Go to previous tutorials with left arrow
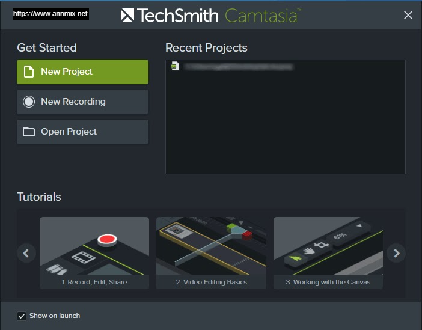Viewport: 422px width, 330px height. click(x=26, y=253)
